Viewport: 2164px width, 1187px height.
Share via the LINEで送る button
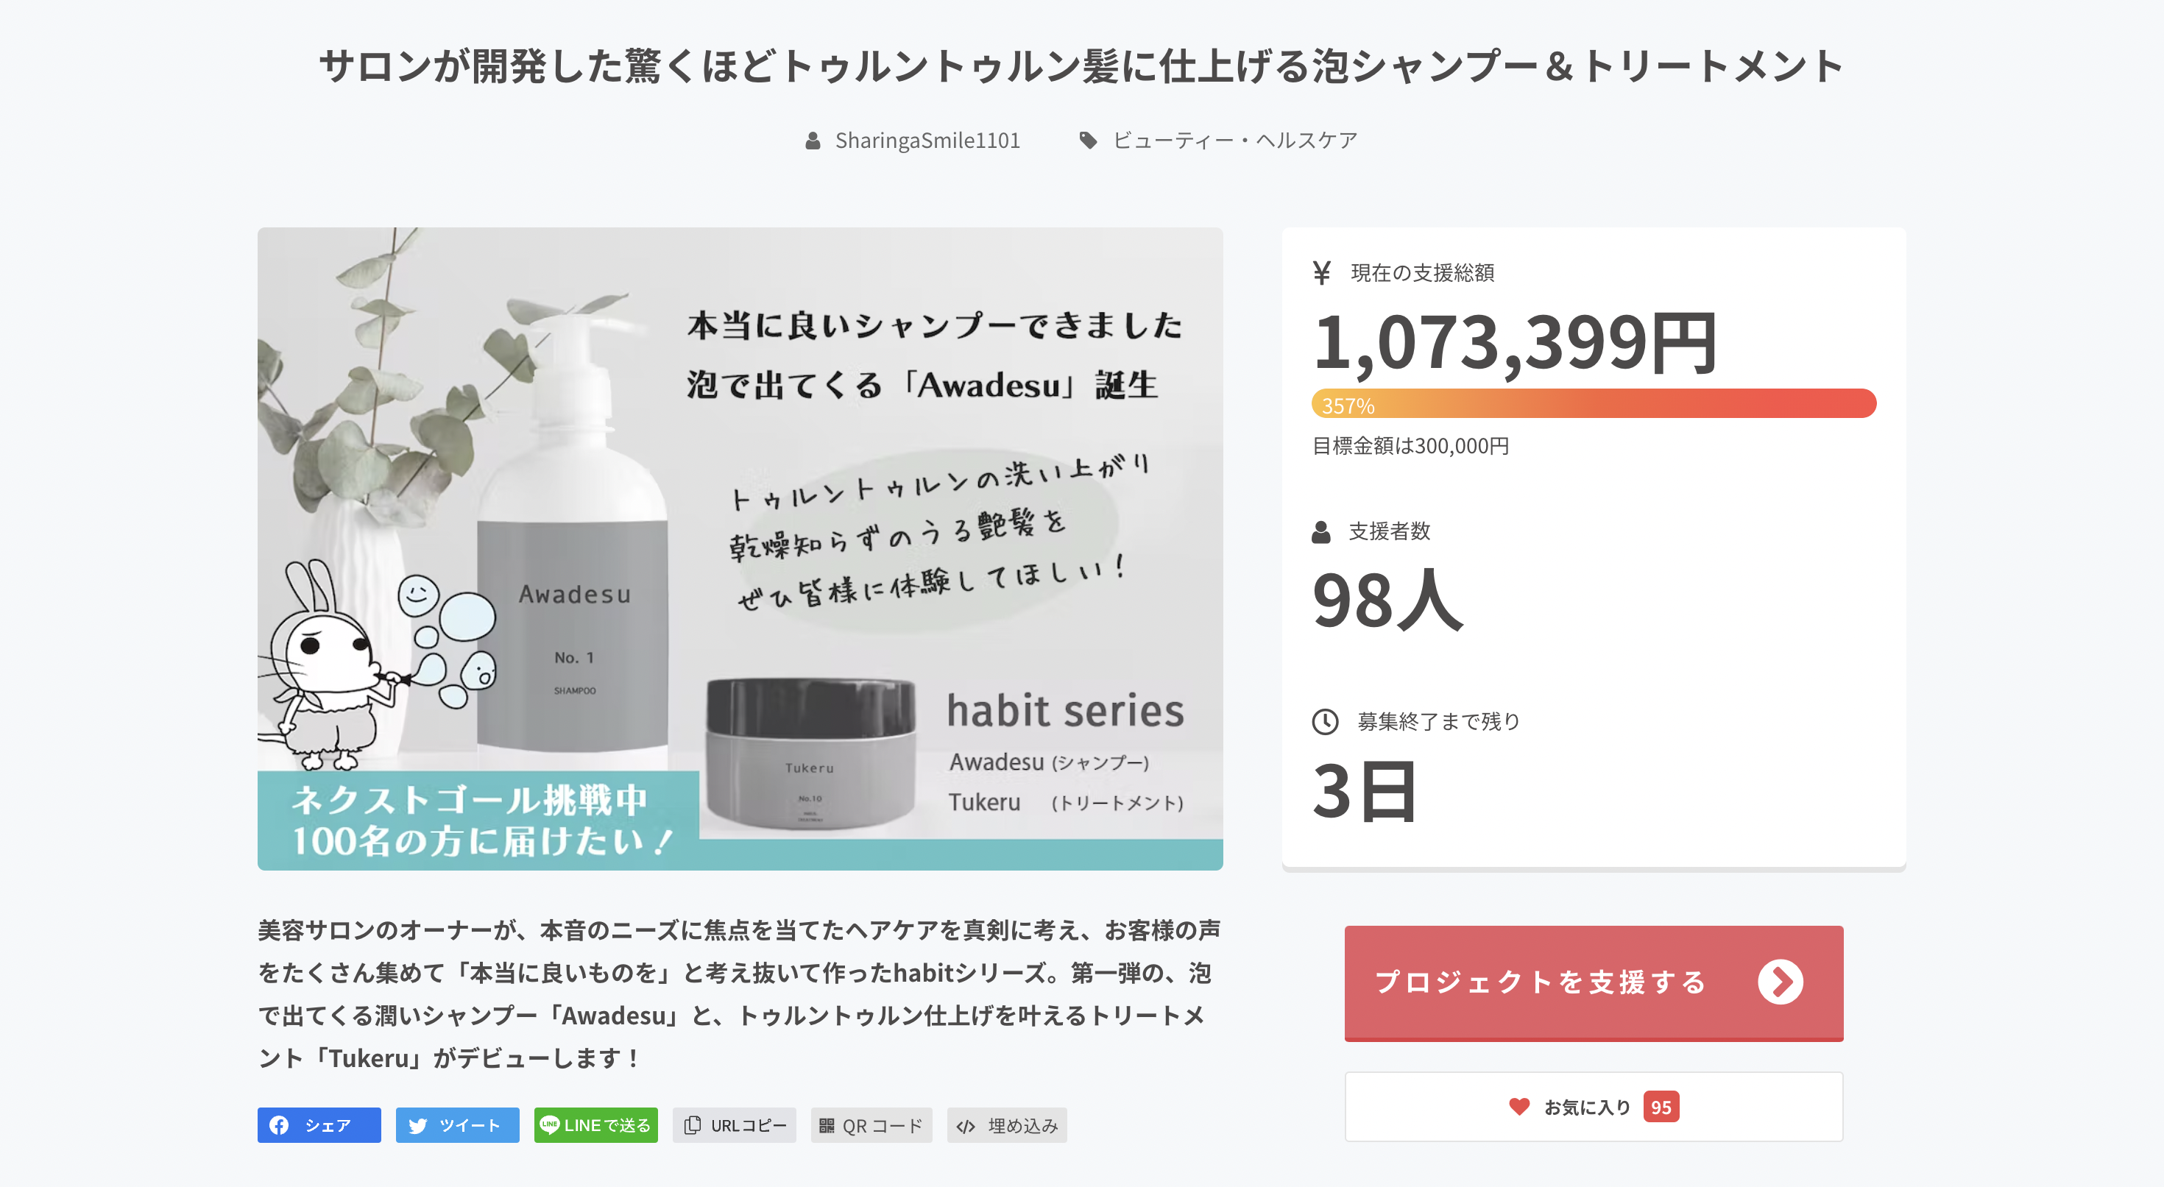pyautogui.click(x=595, y=1125)
